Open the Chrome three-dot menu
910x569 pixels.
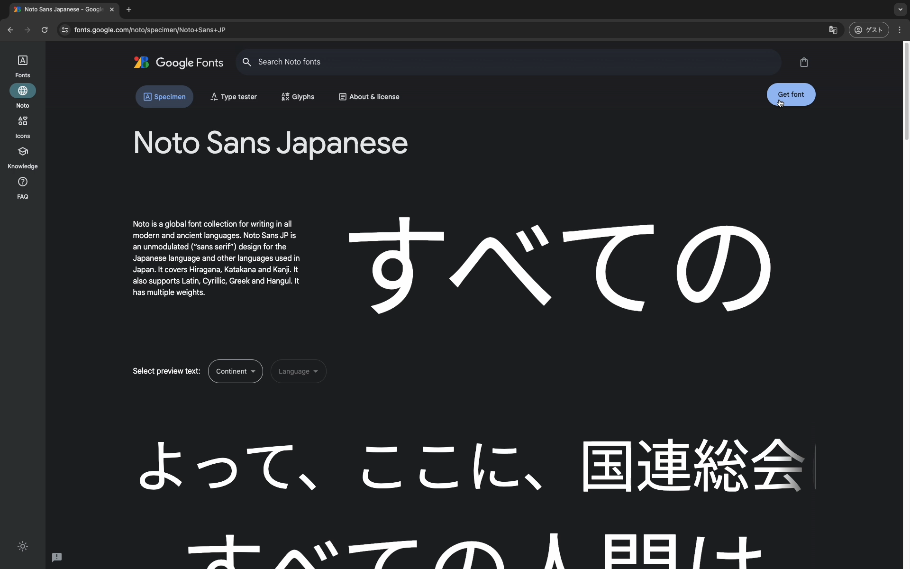[900, 30]
